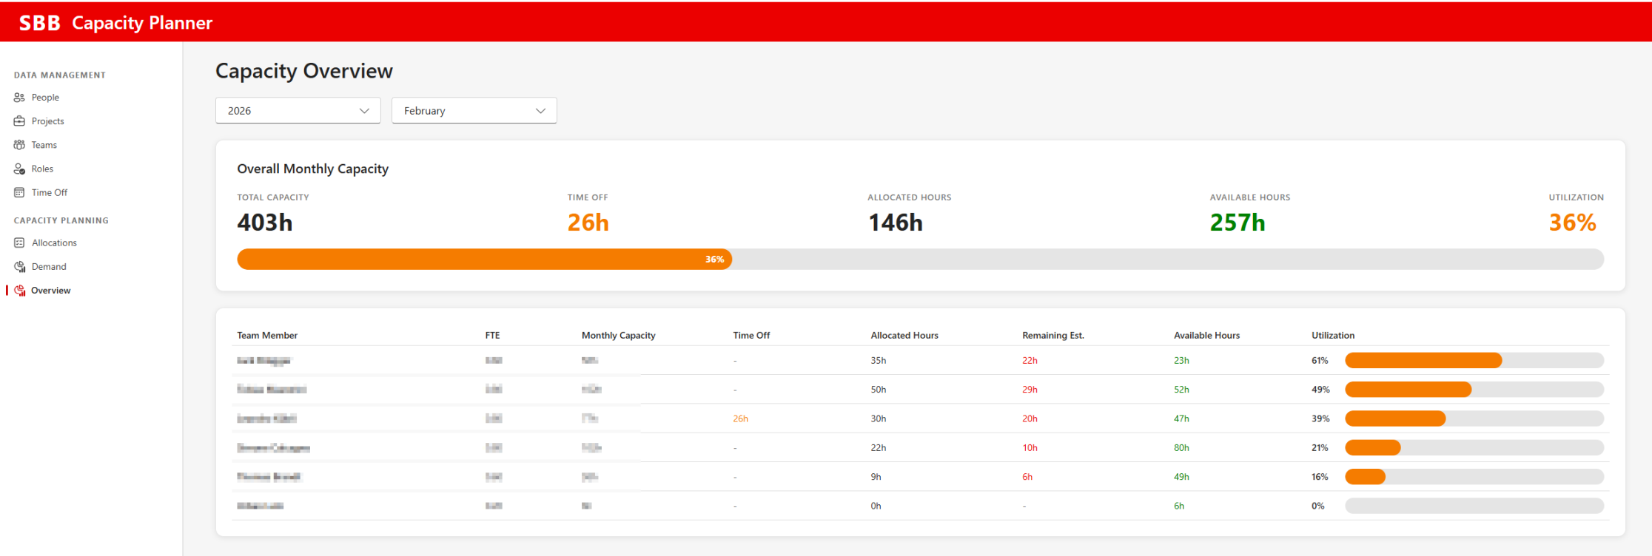Switch to Allocations view
The height and width of the screenshot is (556, 1652).
[54, 243]
